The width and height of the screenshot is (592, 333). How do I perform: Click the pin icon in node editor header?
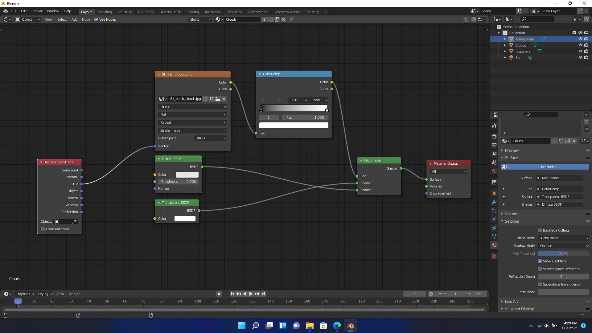pyautogui.click(x=291, y=19)
